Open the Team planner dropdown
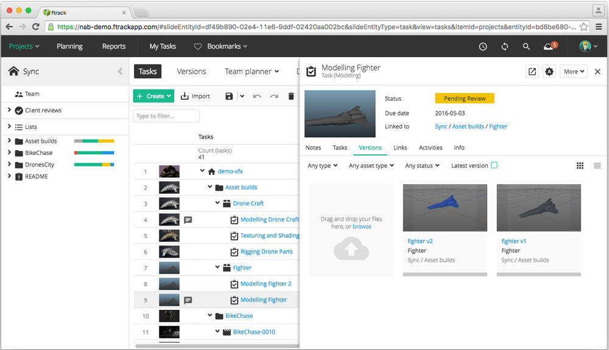Screen dimensions: 609x350 pos(252,71)
